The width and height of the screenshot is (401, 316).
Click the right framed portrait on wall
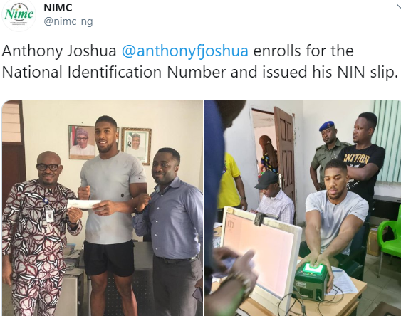[x=136, y=146]
